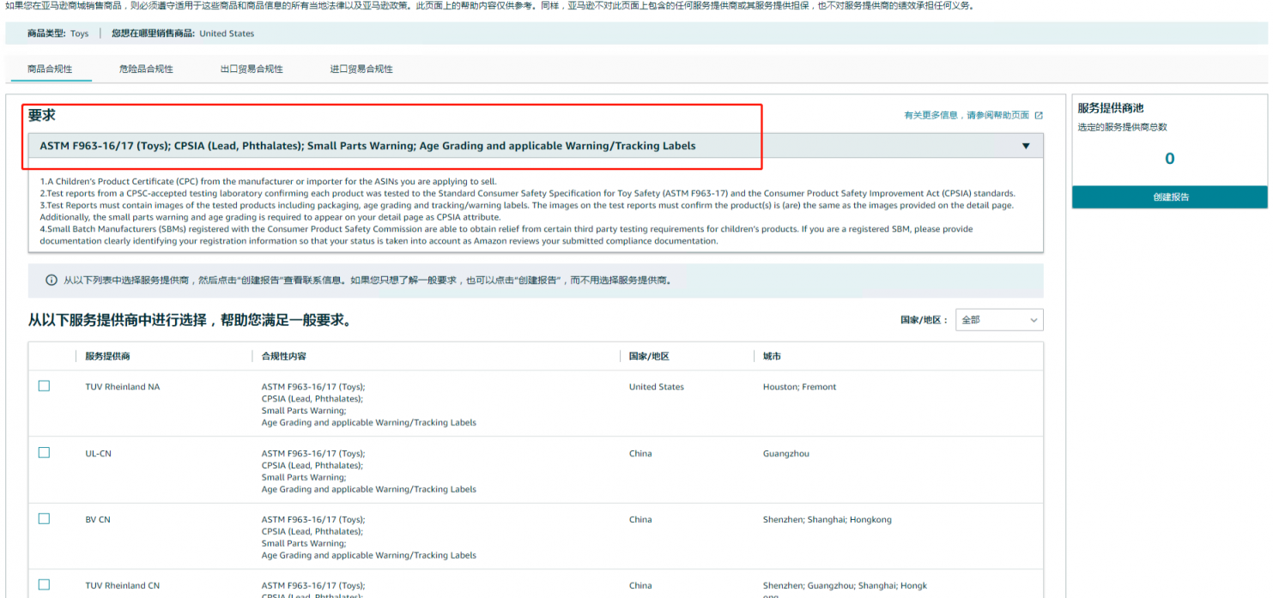Click the 城市 column header
Viewport: 1273px width, 598px height.
(x=772, y=356)
